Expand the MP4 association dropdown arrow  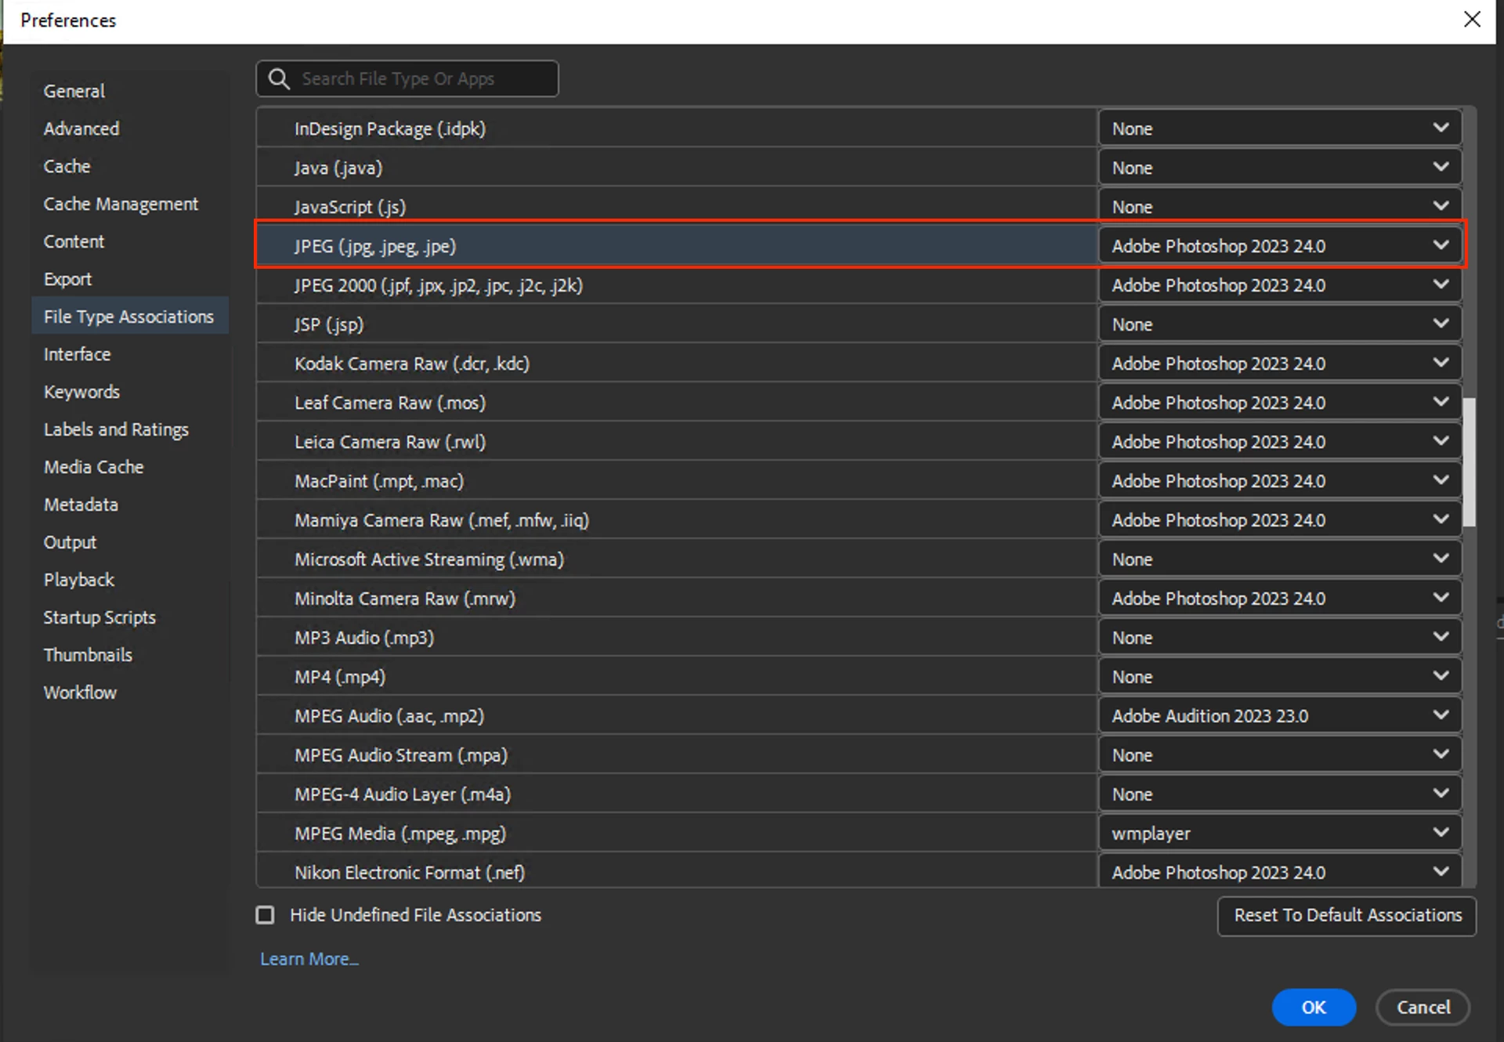[x=1441, y=676]
